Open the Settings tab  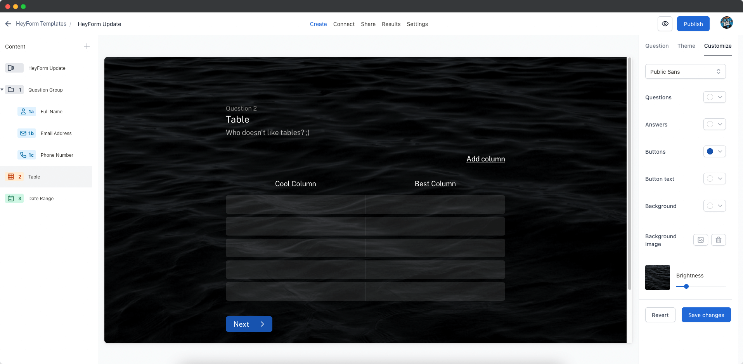[x=417, y=24]
